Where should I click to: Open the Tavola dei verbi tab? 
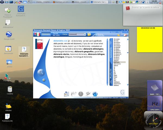click(x=56, y=34)
